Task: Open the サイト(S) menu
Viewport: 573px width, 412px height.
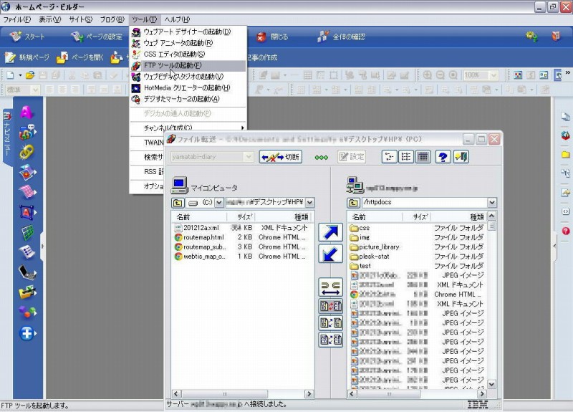Action: [x=80, y=19]
